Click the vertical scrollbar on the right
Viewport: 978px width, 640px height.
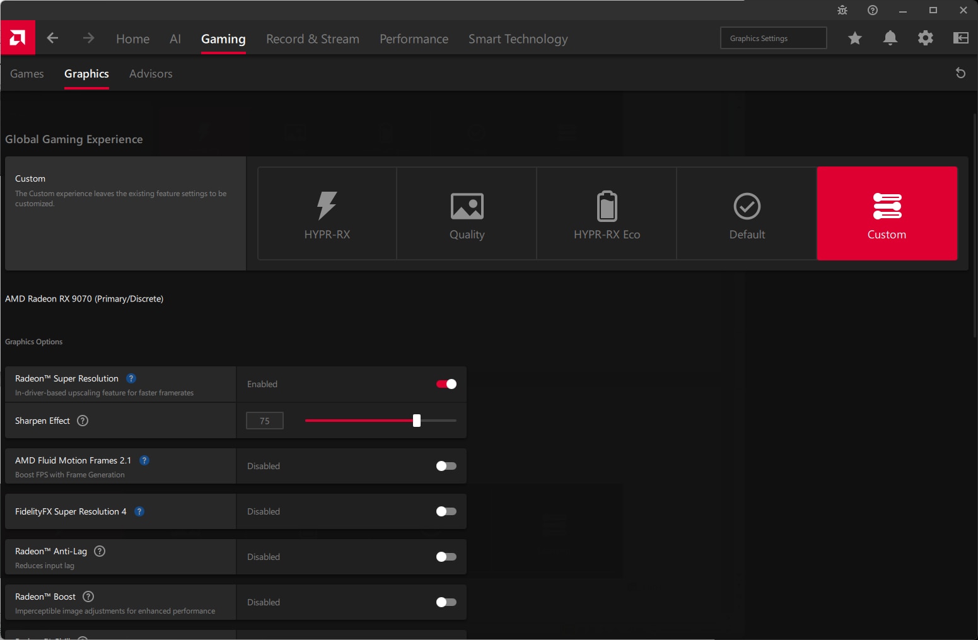pos(975,227)
